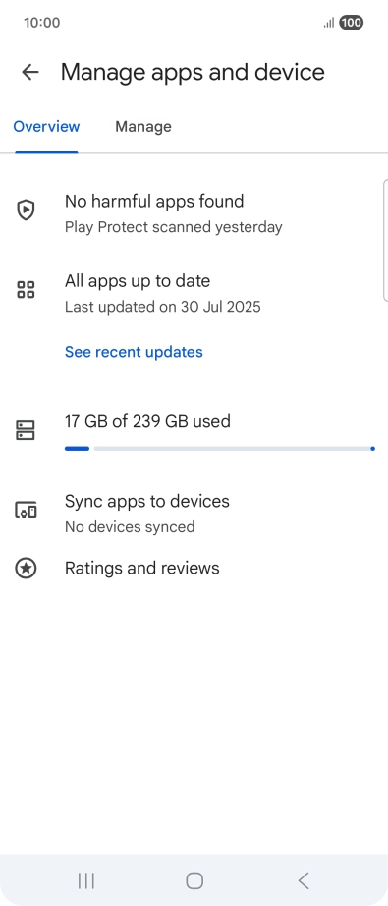Open Ratings and reviews
The height and width of the screenshot is (906, 388).
194,568
